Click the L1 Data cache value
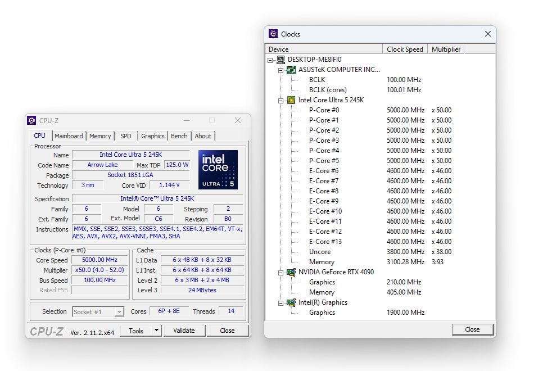The height and width of the screenshot is (371, 534). [202, 260]
